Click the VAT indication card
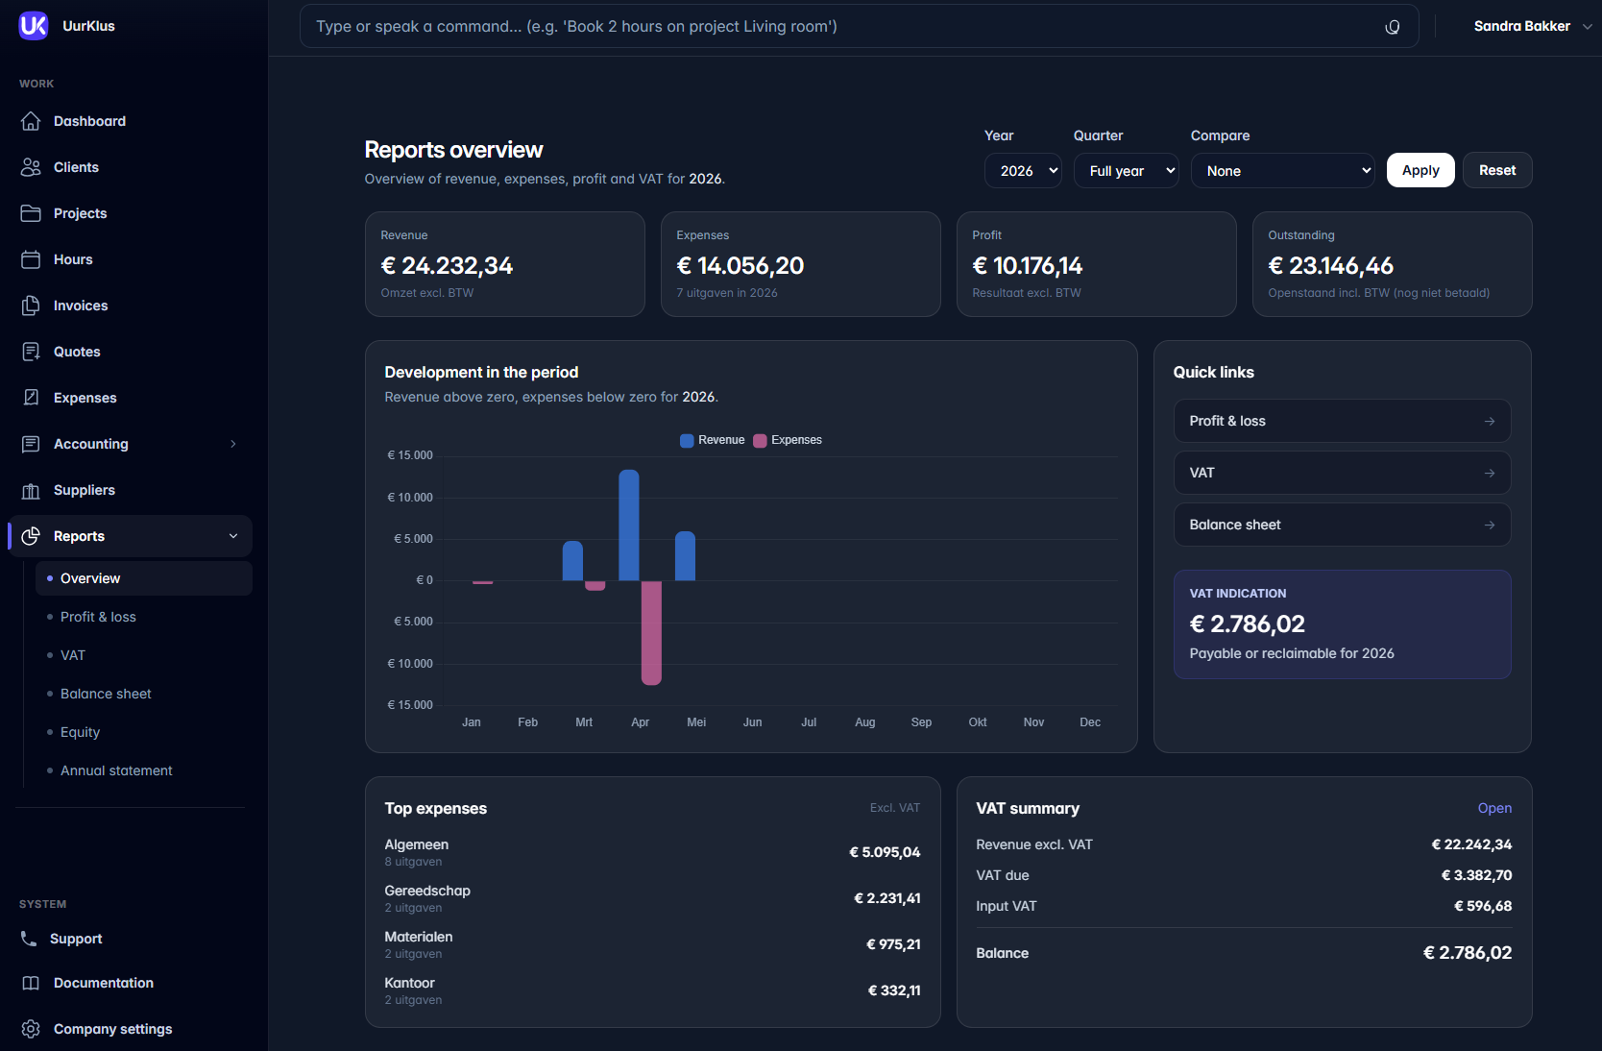 coord(1342,624)
